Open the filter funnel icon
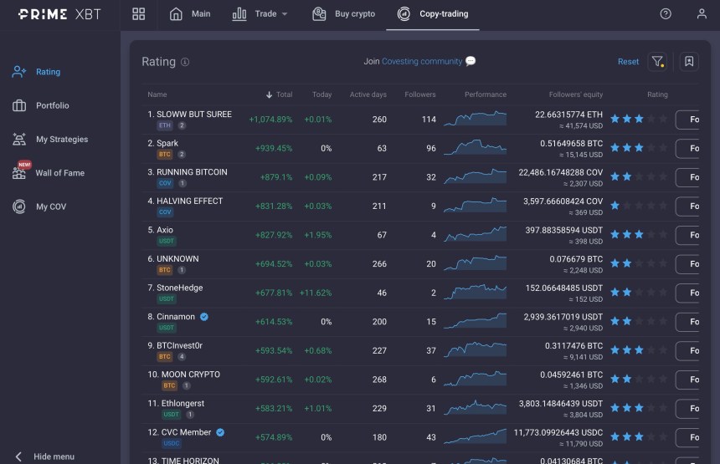 [657, 61]
